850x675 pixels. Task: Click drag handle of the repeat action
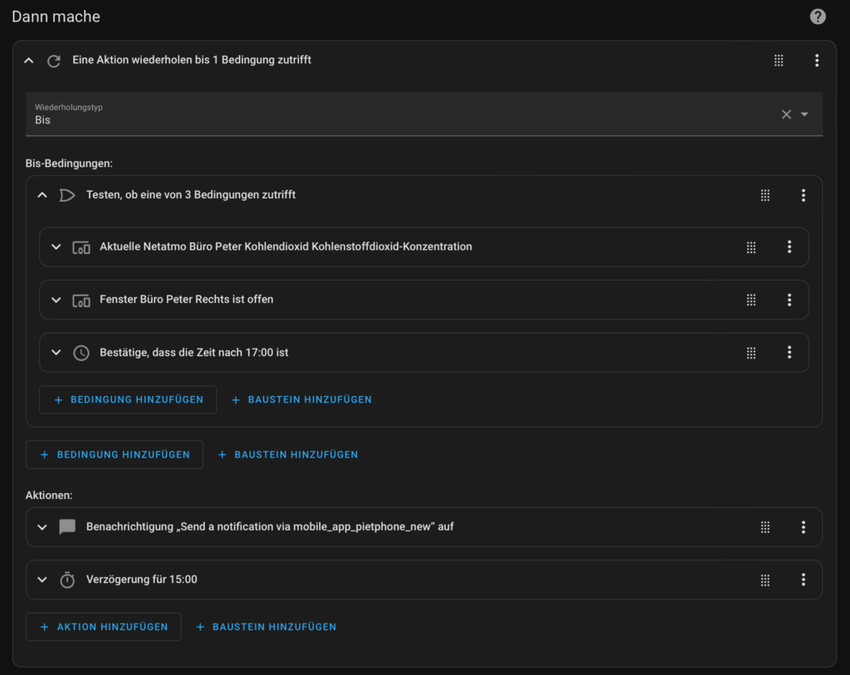point(779,61)
